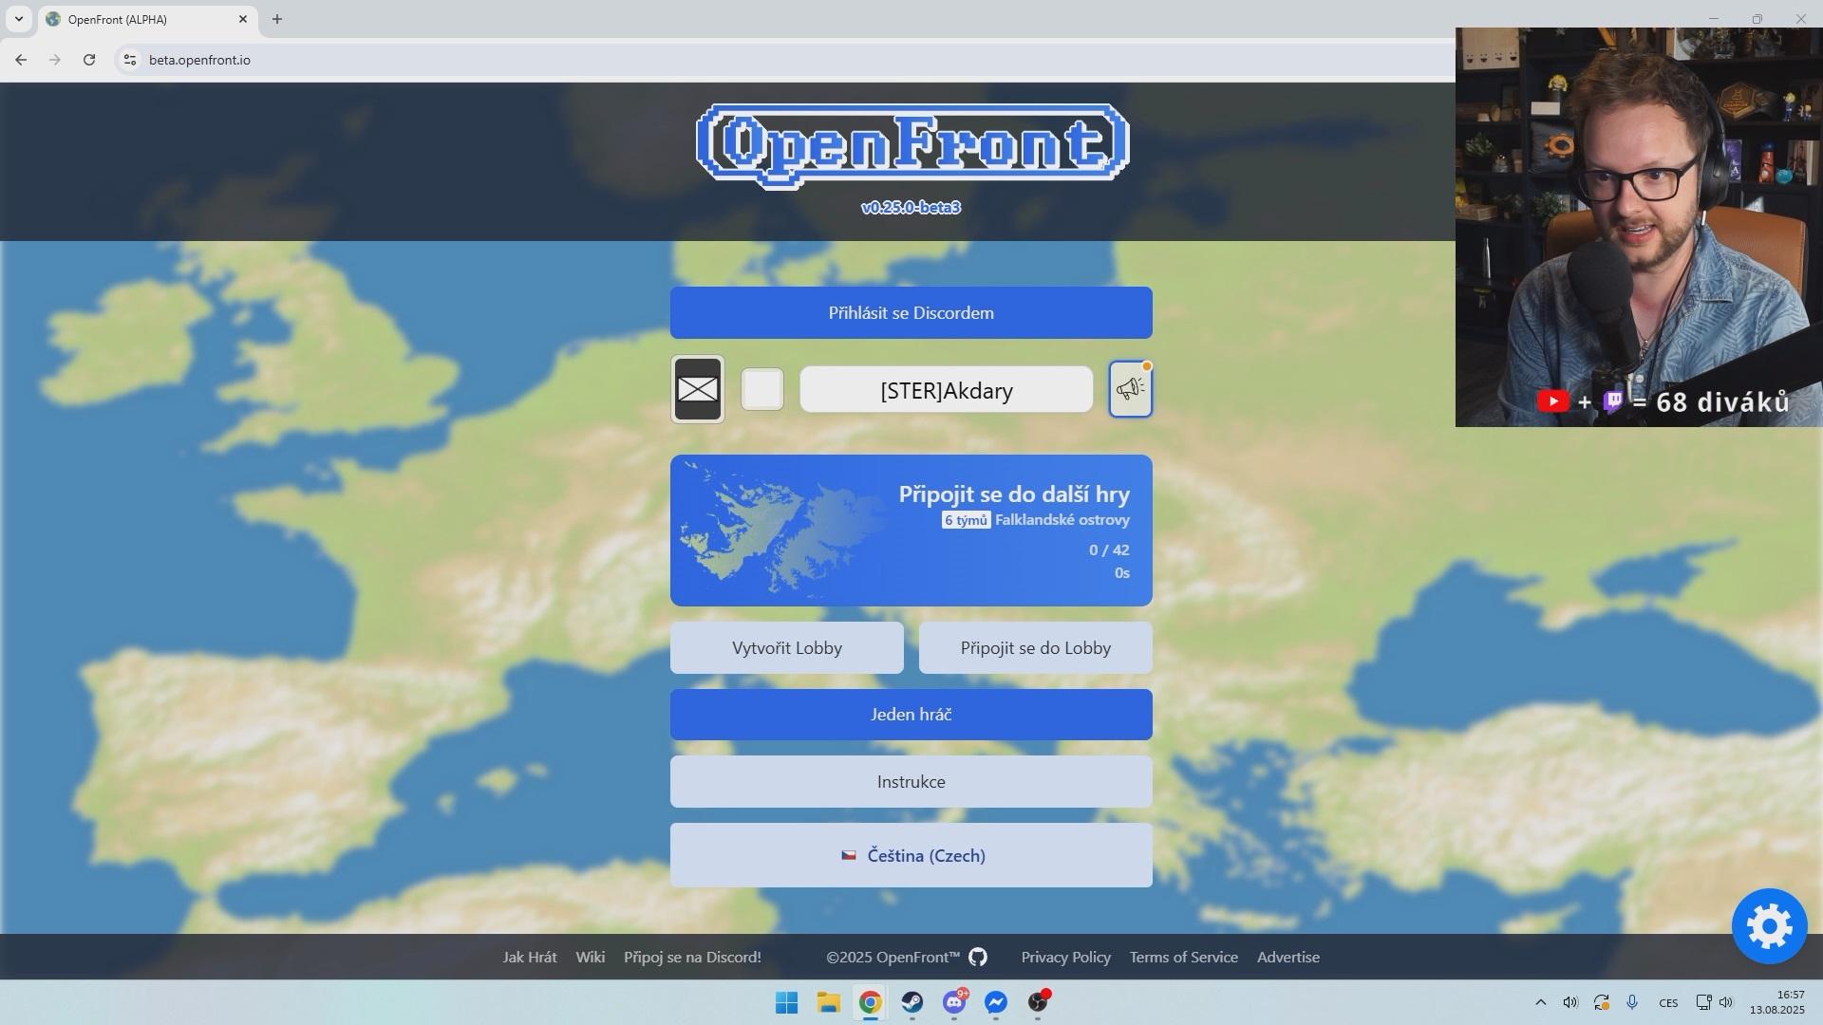The width and height of the screenshot is (1823, 1025).
Task: Click the v0.25.0-beta3 version text
Action: click(911, 207)
